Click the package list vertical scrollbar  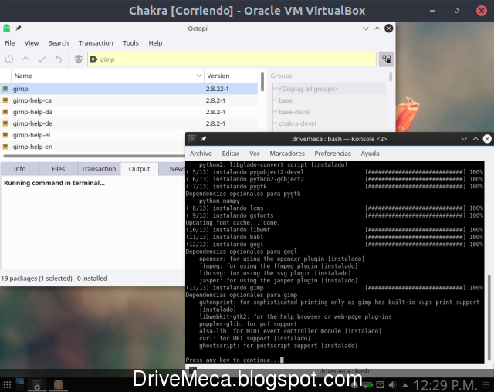click(x=262, y=81)
